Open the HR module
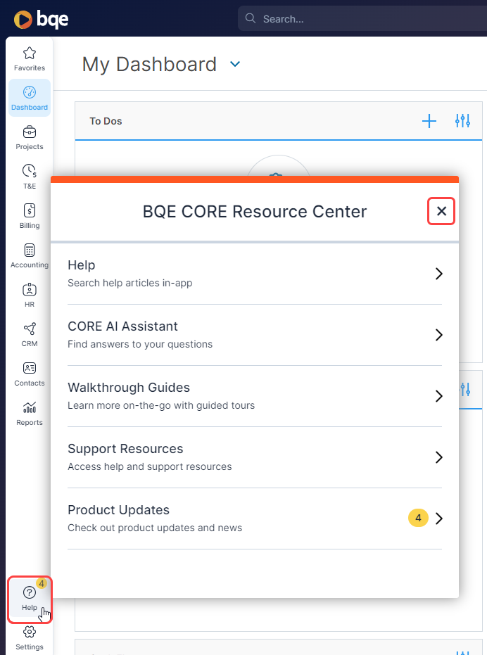This screenshot has height=655, width=487. pos(30,295)
